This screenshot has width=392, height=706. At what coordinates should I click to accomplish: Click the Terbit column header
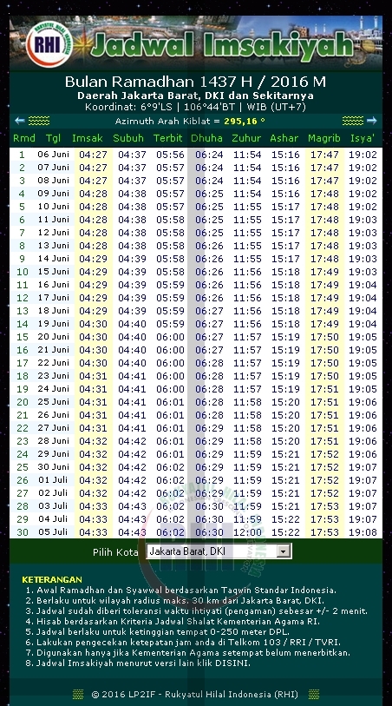point(167,138)
